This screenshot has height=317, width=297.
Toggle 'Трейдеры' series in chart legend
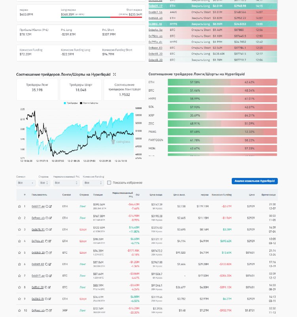70,103
